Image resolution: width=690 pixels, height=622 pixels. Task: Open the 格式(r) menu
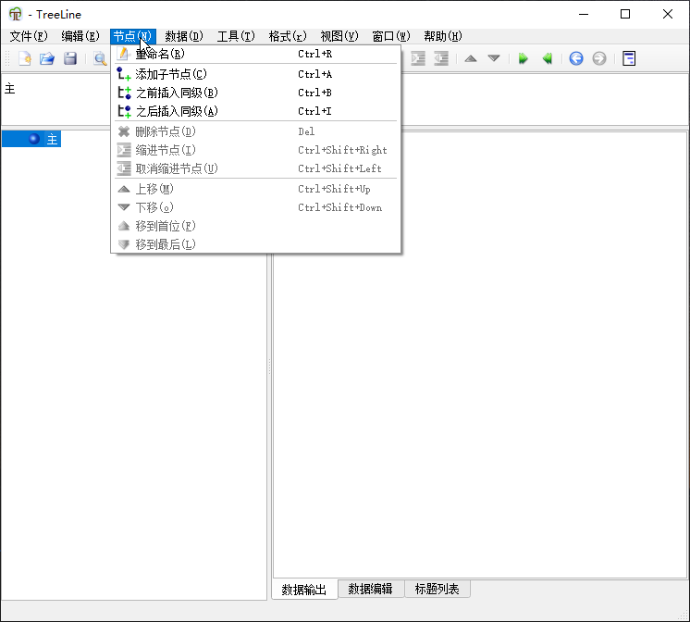tap(288, 36)
